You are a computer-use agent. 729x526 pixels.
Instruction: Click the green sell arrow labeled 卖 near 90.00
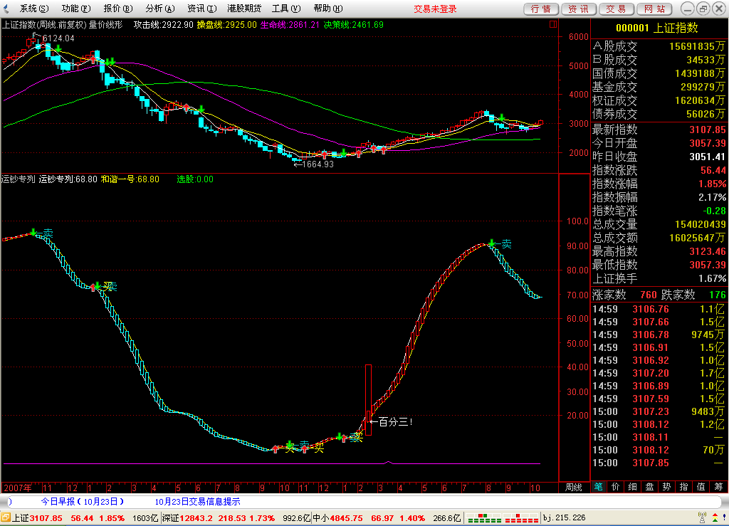[x=492, y=243]
